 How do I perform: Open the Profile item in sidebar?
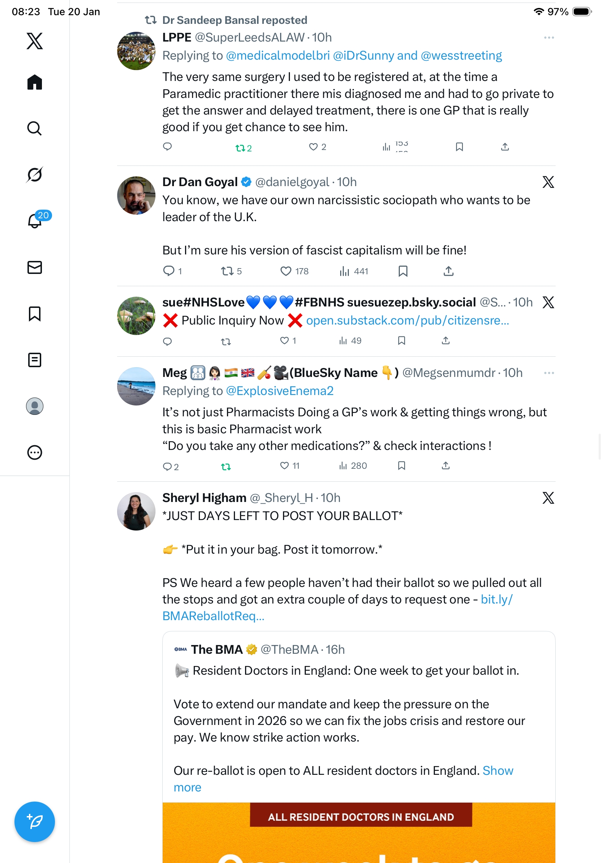click(x=35, y=406)
